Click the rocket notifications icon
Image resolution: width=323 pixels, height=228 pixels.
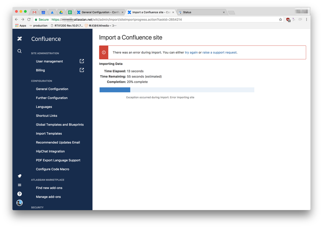coord(19,176)
